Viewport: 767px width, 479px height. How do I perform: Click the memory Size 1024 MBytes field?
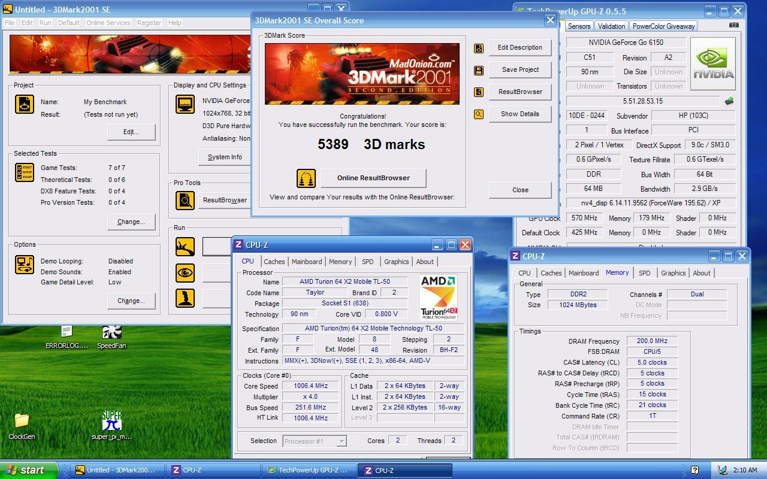(x=577, y=305)
